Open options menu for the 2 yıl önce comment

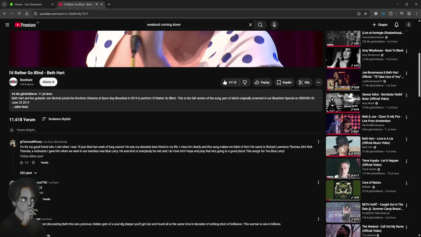click(318, 219)
